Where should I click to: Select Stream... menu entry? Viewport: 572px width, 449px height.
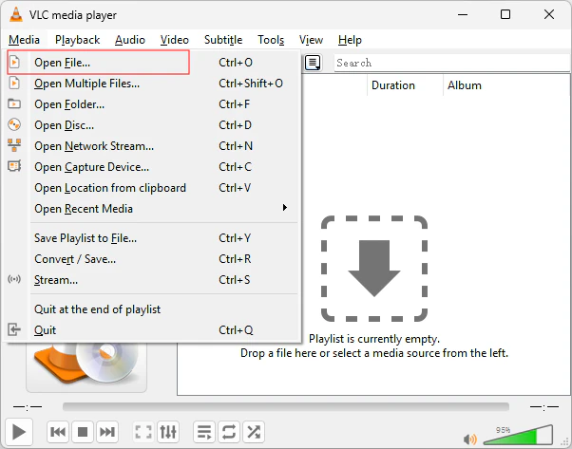[x=152, y=279]
